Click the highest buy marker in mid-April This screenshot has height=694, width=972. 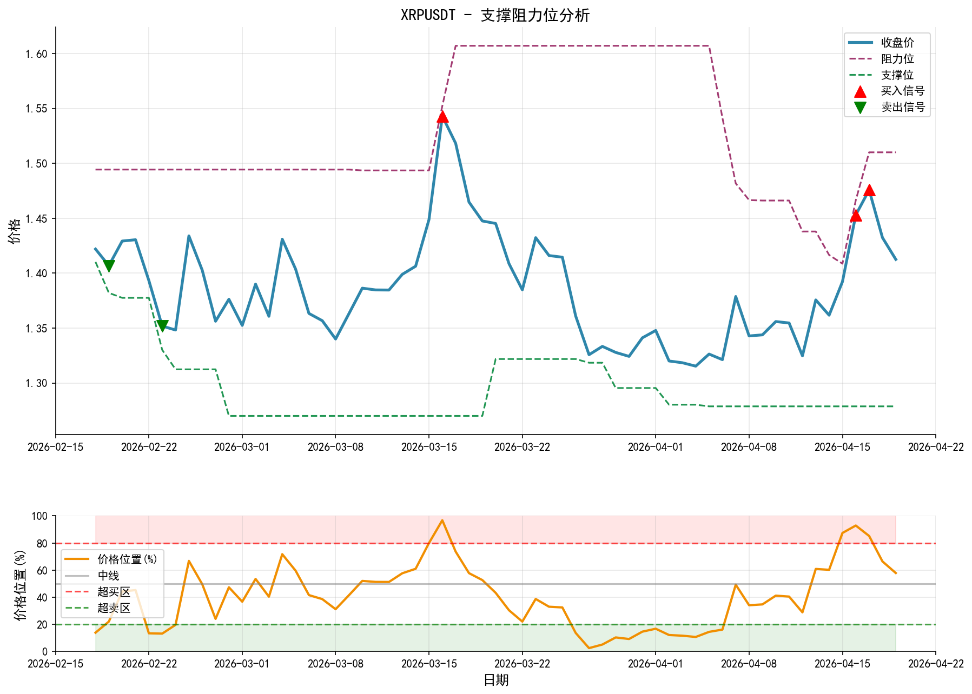869,190
